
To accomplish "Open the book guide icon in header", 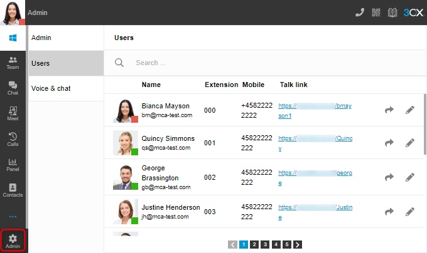I will click(392, 13).
